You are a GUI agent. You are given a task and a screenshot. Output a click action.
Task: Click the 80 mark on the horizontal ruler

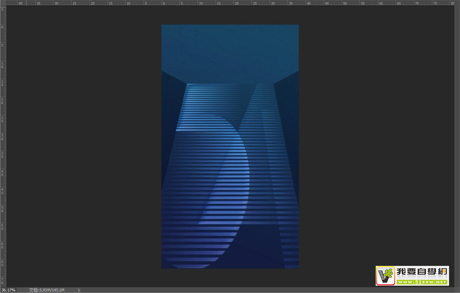(x=453, y=3)
